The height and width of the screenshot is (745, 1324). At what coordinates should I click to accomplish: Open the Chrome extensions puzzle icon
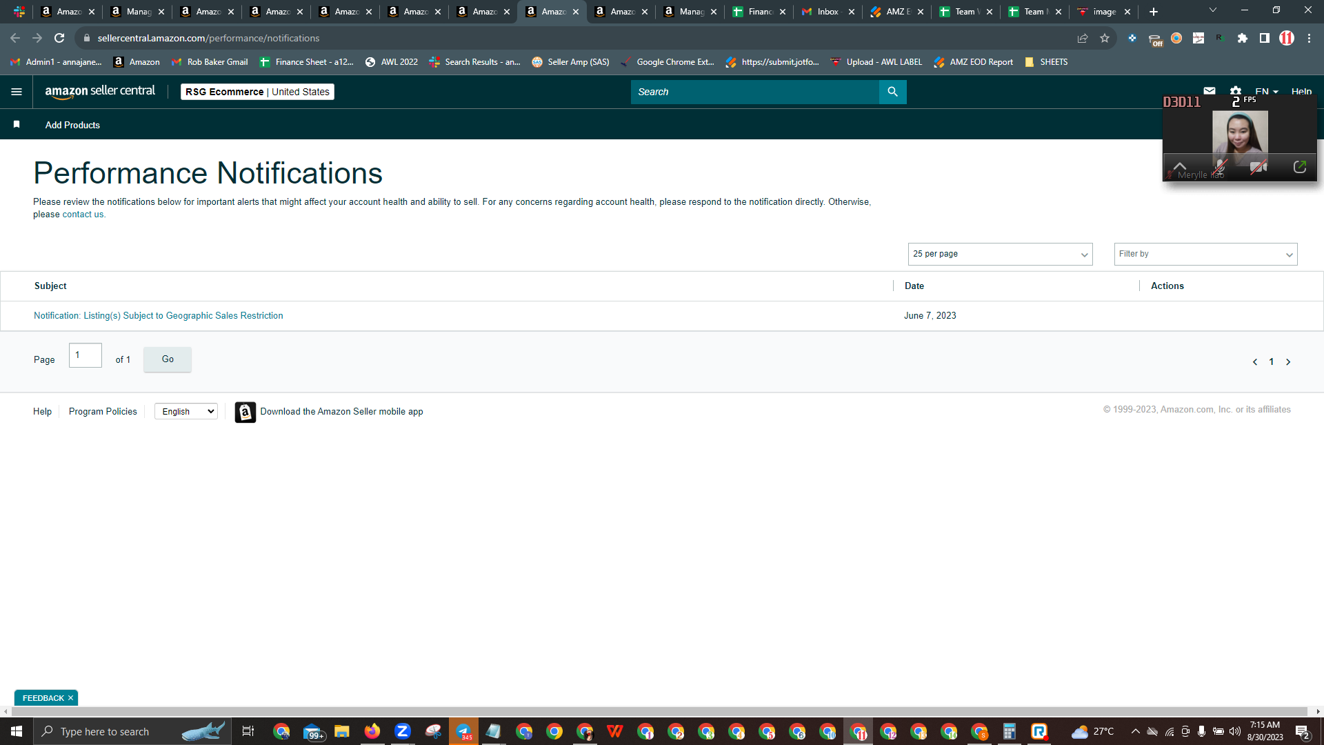tap(1243, 38)
